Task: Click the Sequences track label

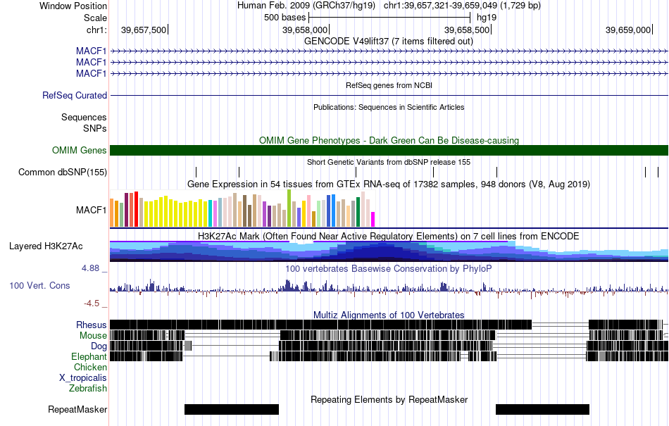Action: 84,118
